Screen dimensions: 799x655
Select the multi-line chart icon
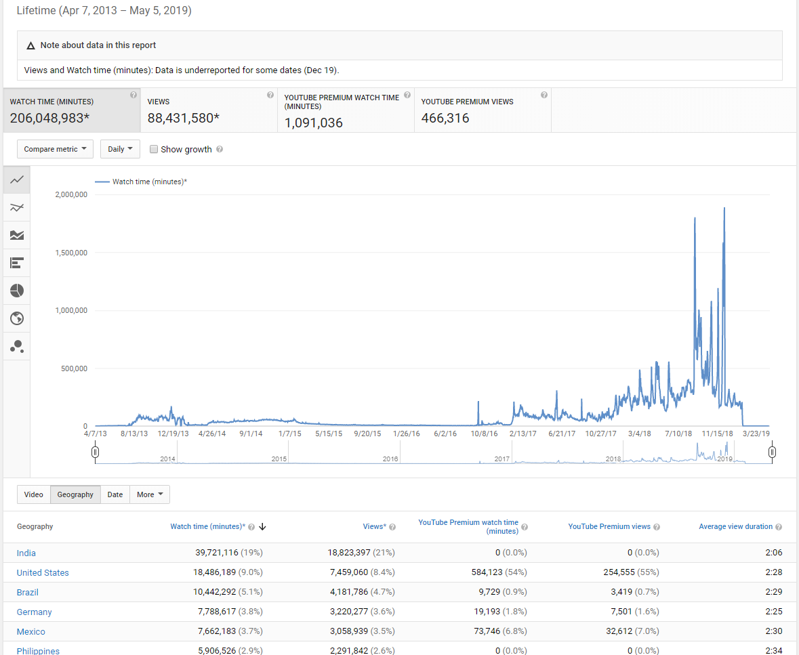point(17,207)
